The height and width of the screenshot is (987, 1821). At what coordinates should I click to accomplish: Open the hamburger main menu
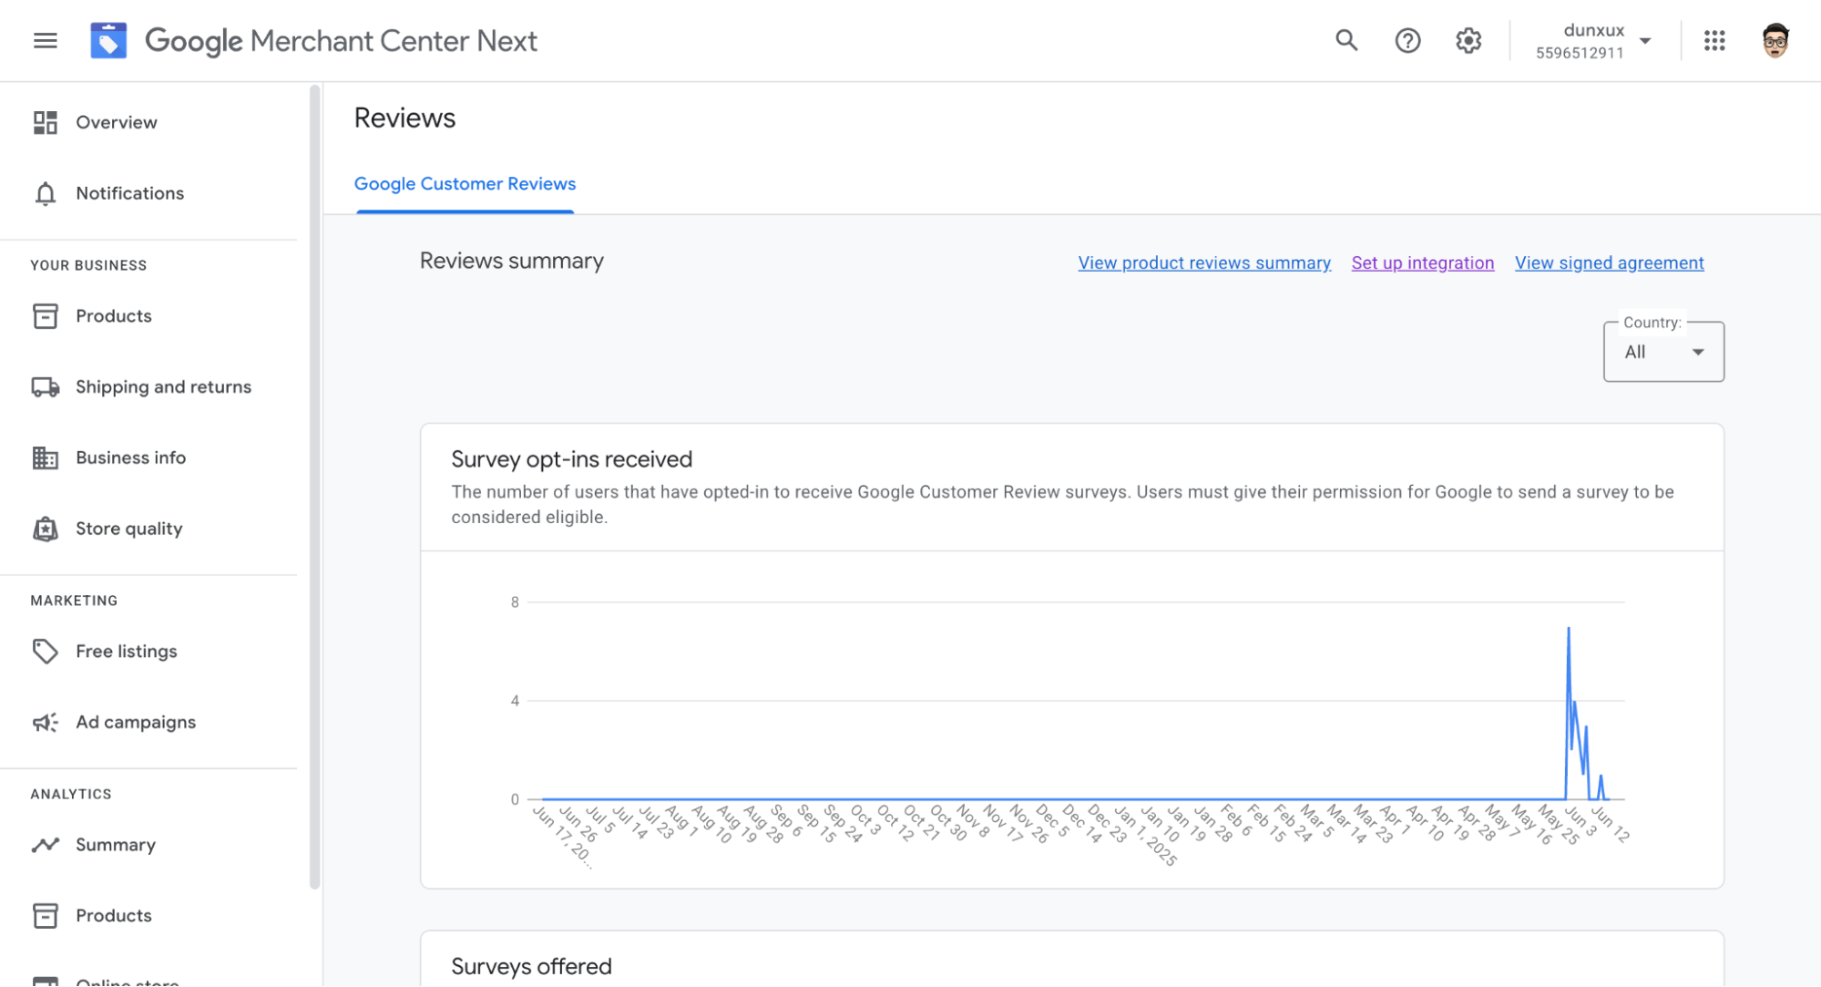45,41
